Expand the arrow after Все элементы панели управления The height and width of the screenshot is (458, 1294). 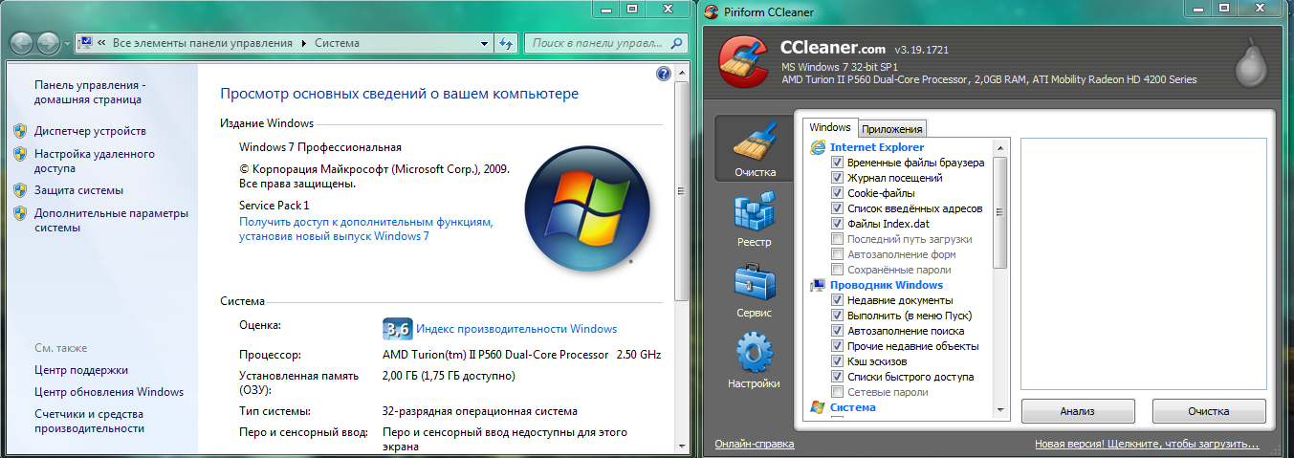[x=304, y=43]
